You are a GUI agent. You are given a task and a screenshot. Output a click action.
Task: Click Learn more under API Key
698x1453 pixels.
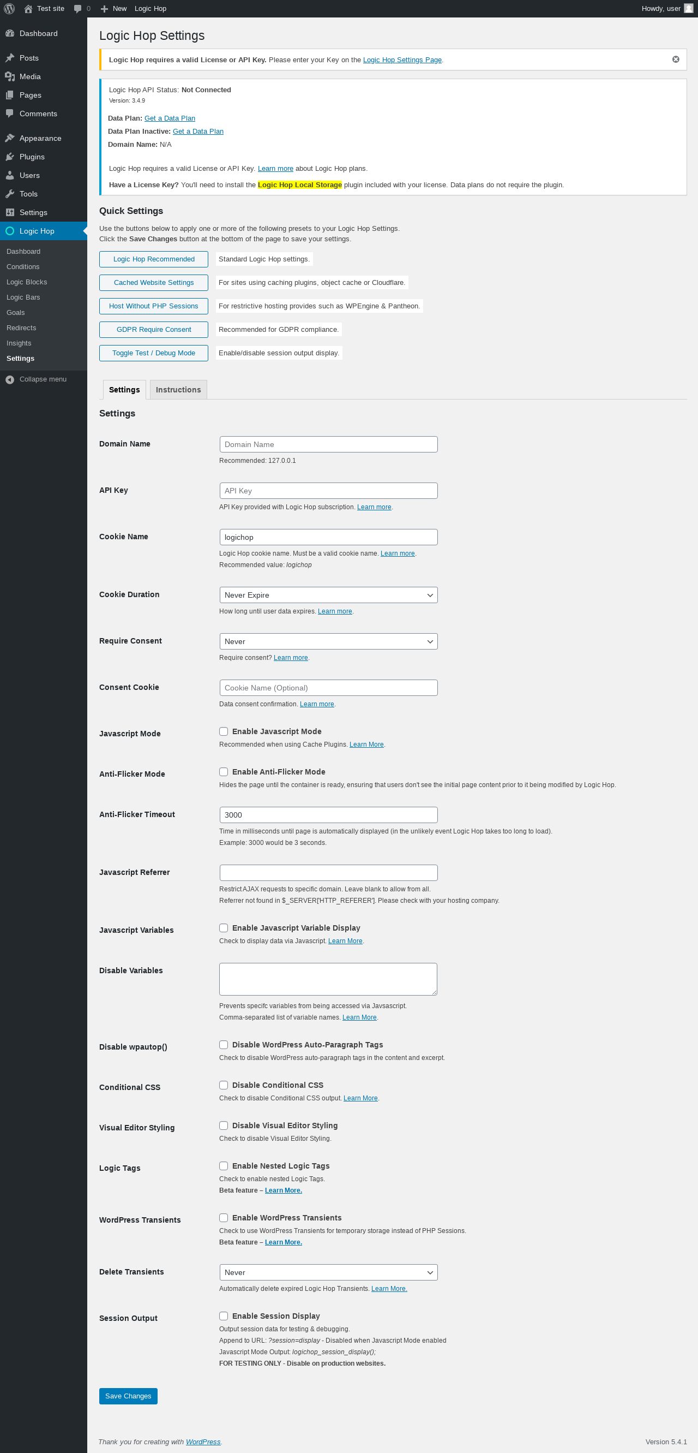[x=374, y=507]
